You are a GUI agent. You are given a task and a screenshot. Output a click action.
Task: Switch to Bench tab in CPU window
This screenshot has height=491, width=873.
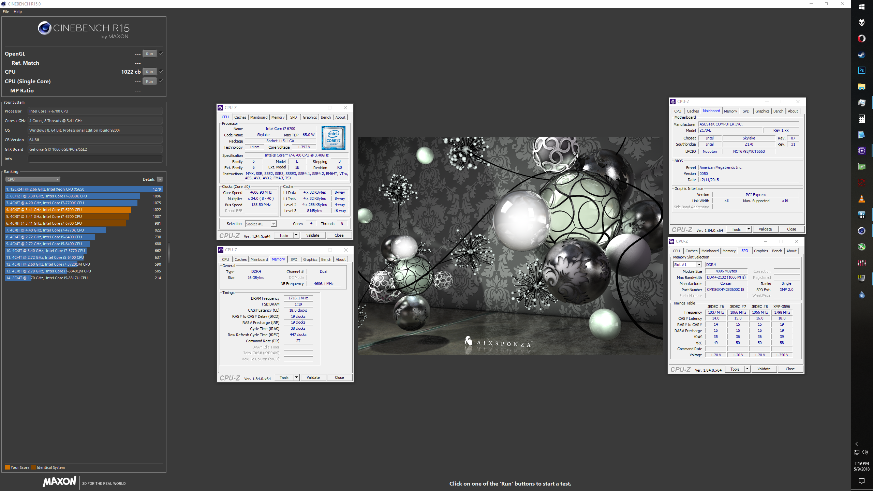[326, 117]
